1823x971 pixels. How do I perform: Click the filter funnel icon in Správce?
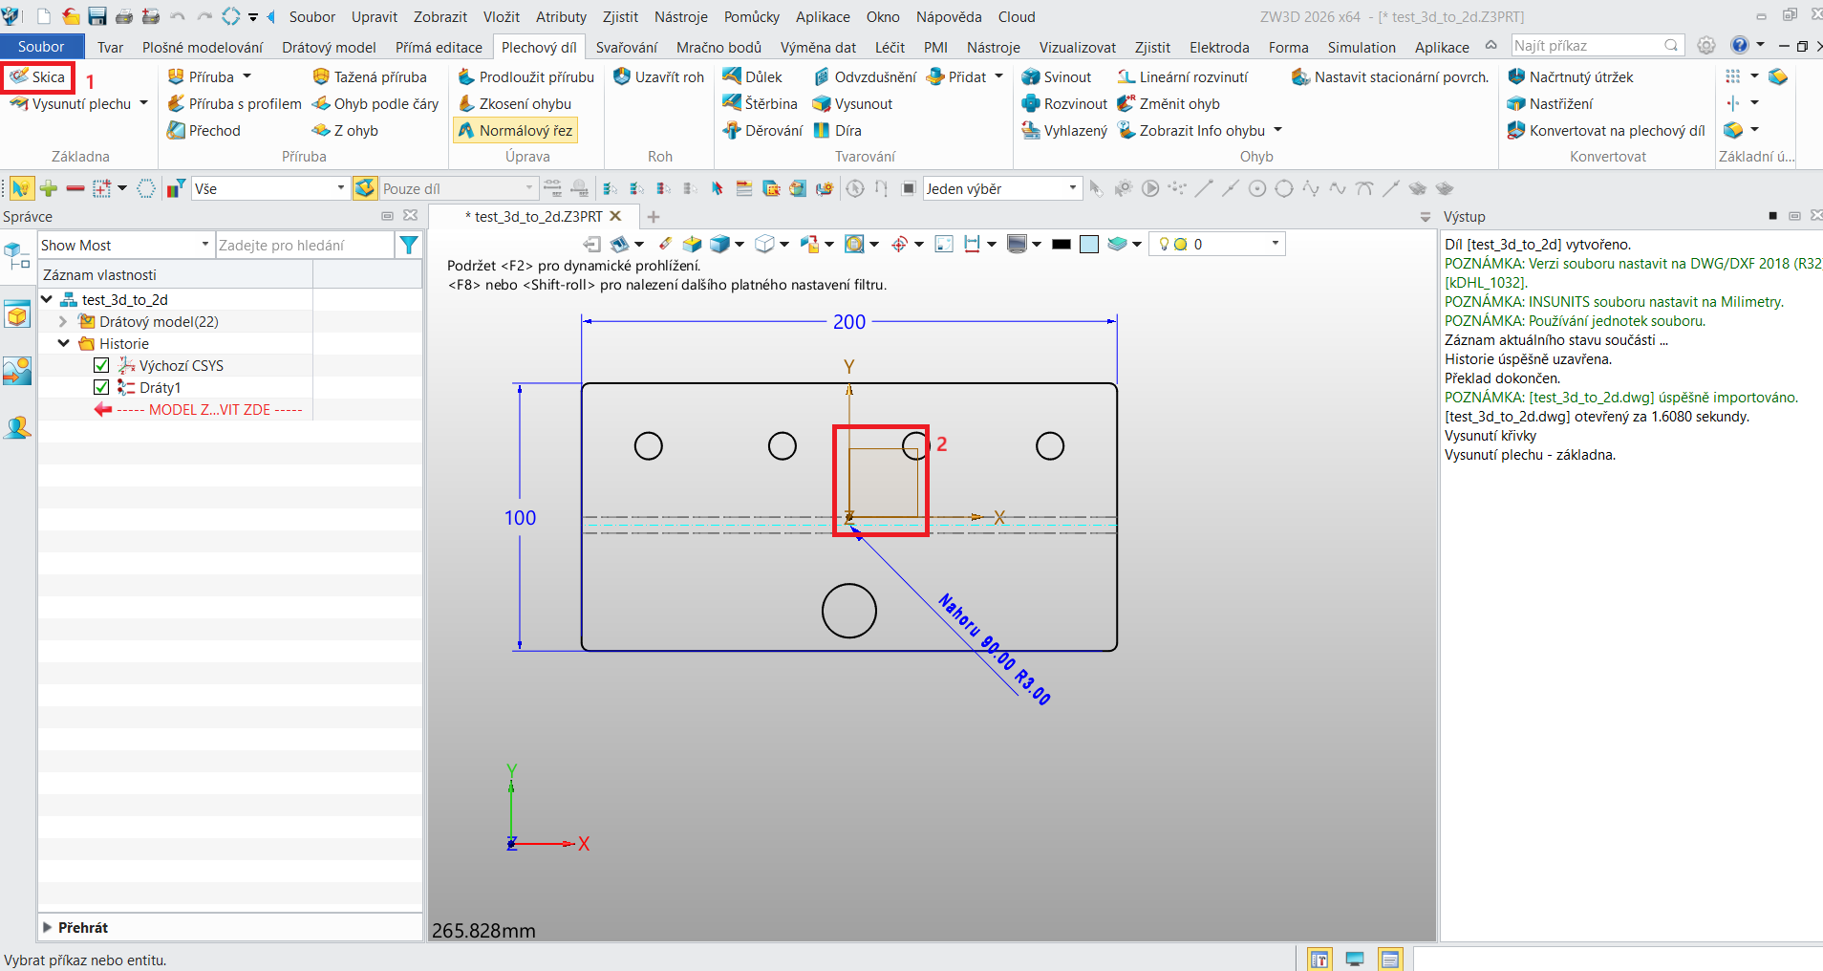(x=409, y=246)
